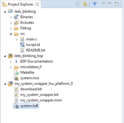Select Makefile in the tree
The width and height of the screenshot is (124, 123).
(27, 72)
